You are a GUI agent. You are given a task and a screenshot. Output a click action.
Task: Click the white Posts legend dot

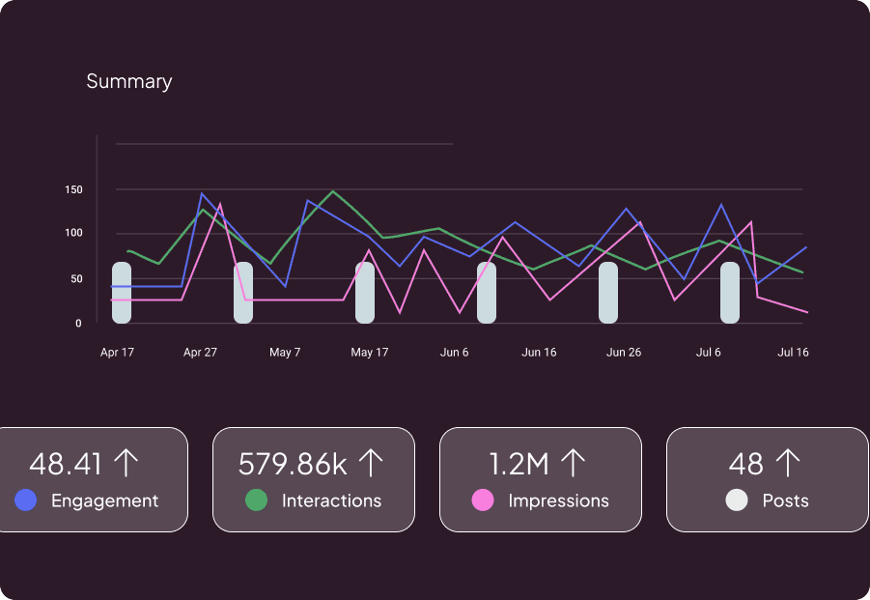(x=737, y=500)
